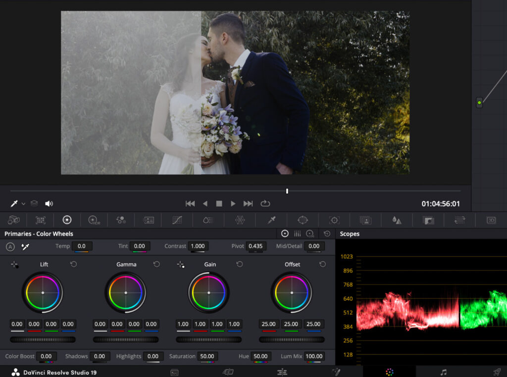Switch to the Fairlight page
This screenshot has width=507, height=377.
point(444,372)
